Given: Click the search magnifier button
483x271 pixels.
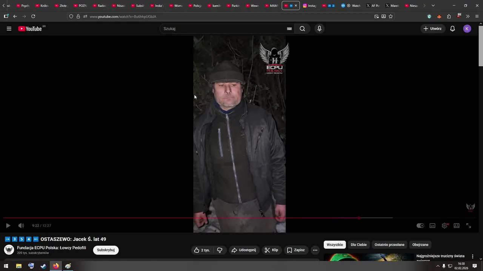Looking at the screenshot, I should (302, 29).
